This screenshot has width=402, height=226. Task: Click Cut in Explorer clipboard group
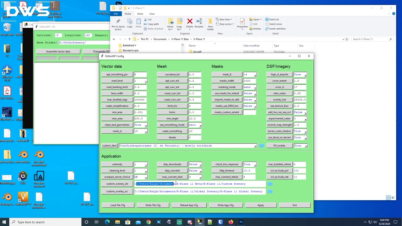[148, 19]
